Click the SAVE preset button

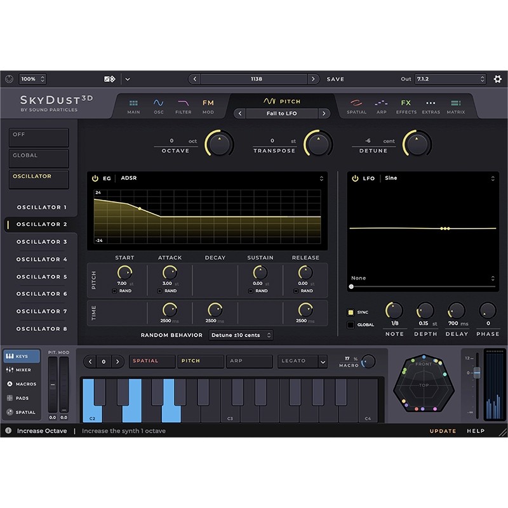[x=335, y=79]
